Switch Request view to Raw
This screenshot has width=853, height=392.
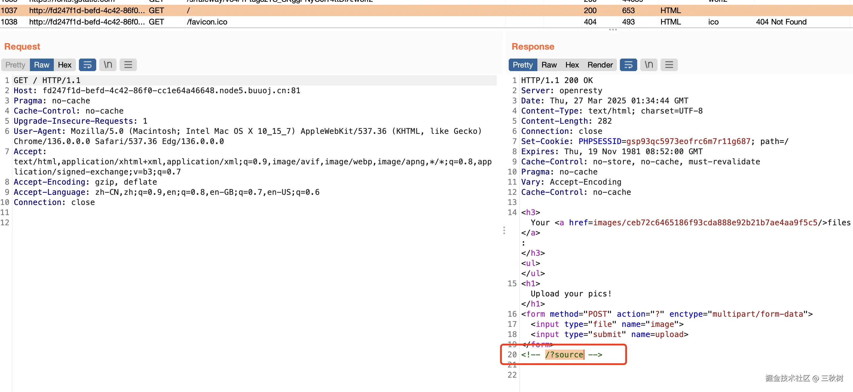(x=42, y=65)
